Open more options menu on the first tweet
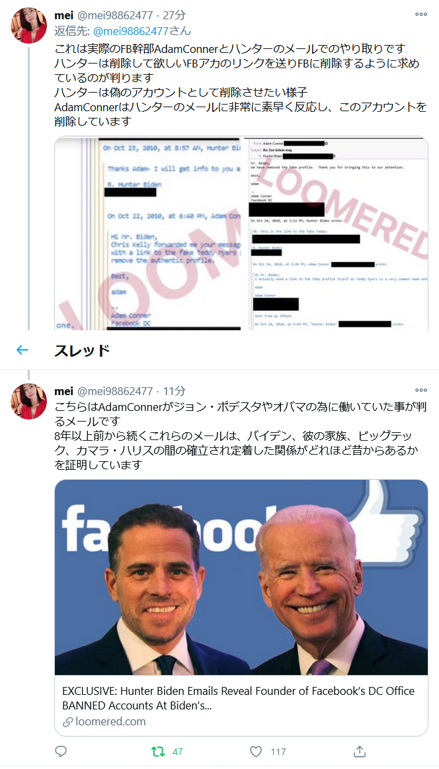The height and width of the screenshot is (769, 439). pyautogui.click(x=421, y=15)
